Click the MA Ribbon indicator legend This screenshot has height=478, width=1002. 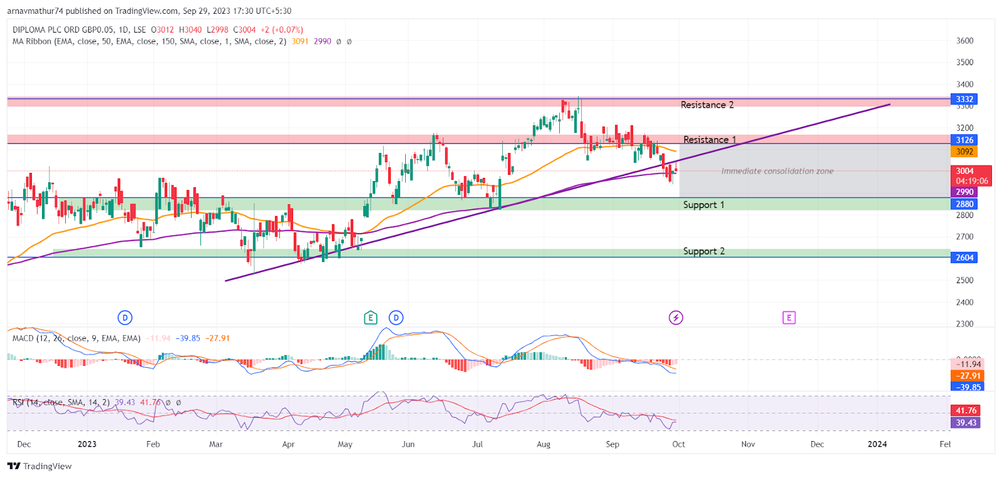(149, 41)
